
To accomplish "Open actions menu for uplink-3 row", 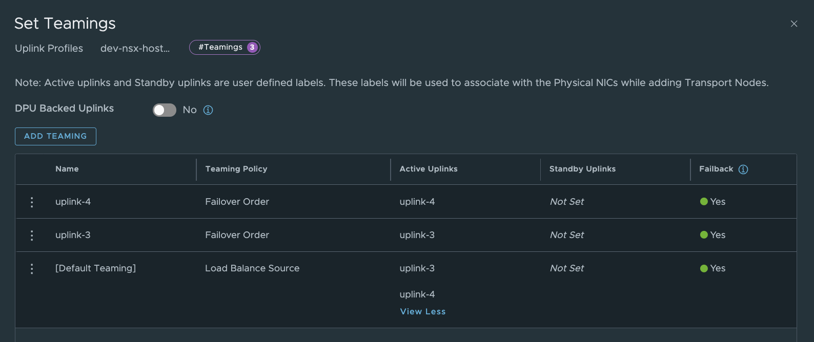I will [32, 236].
